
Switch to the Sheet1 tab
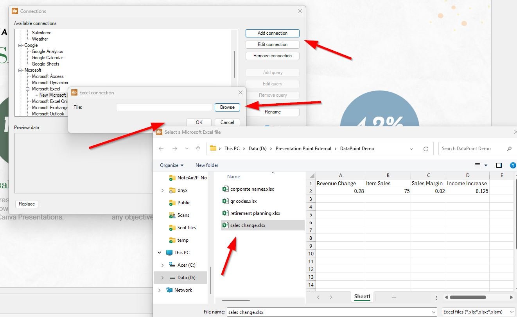[362, 297]
